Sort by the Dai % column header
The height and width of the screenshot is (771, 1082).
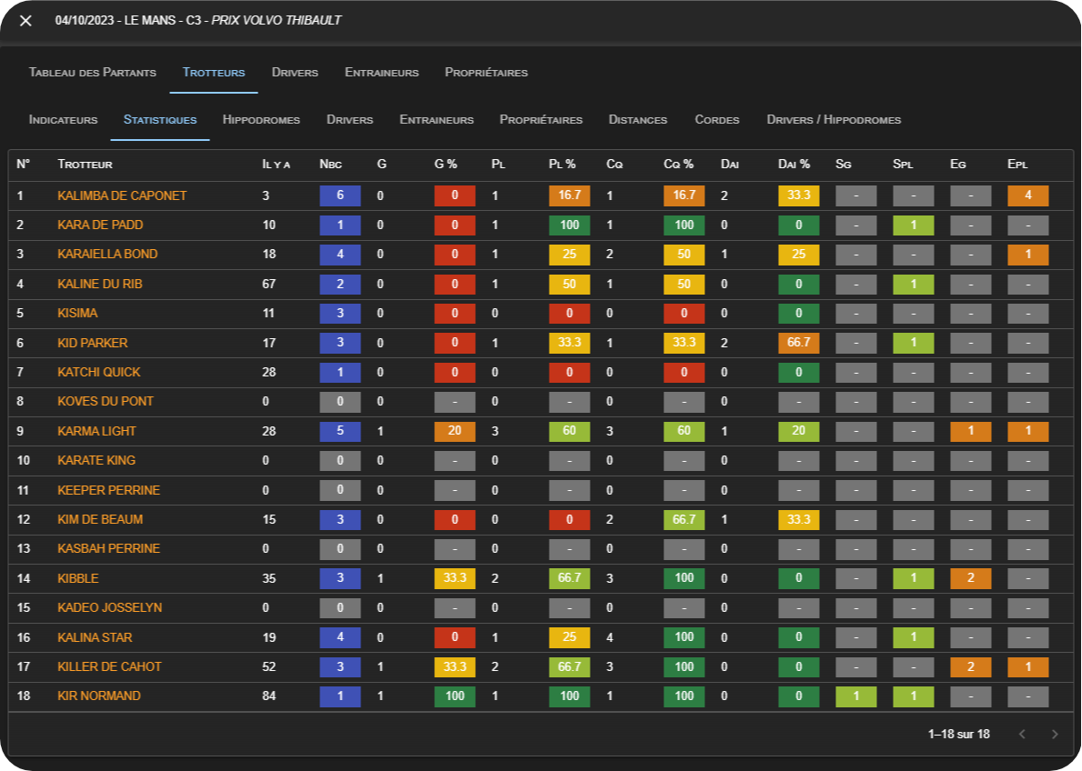(x=794, y=165)
